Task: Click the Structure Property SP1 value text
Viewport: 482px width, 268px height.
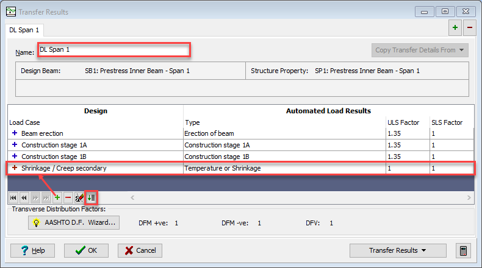Action: tap(367, 71)
